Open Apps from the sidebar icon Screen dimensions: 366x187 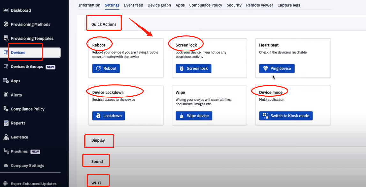click(6, 81)
